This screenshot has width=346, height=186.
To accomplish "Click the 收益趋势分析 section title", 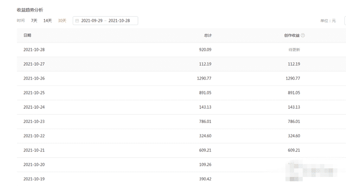I will (x=30, y=10).
